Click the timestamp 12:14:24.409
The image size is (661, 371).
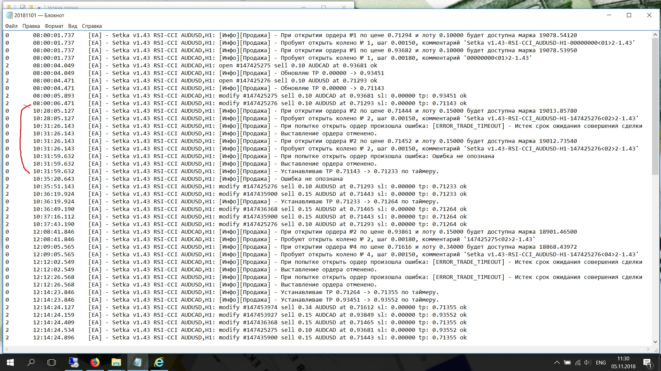tap(54, 322)
